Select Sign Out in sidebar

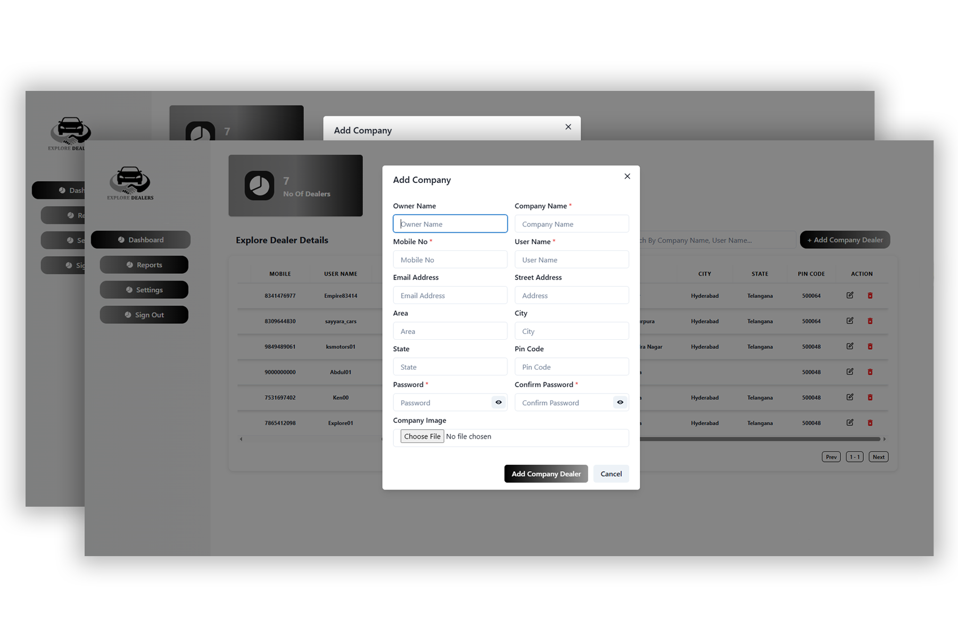click(x=144, y=315)
